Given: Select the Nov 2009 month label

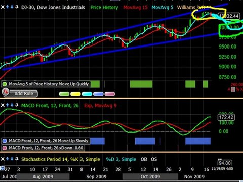Looking at the screenshot, I should [194, 177].
